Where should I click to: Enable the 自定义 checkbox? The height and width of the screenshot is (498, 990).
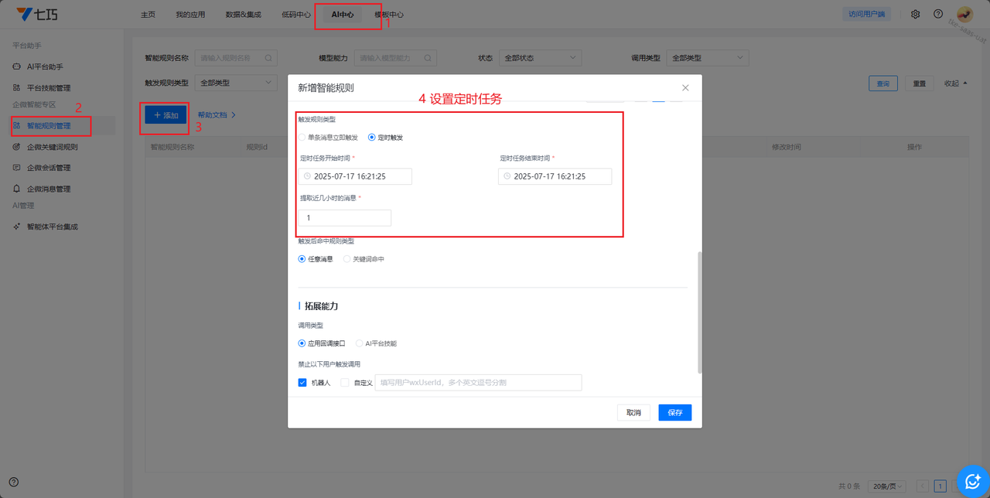pyautogui.click(x=345, y=383)
